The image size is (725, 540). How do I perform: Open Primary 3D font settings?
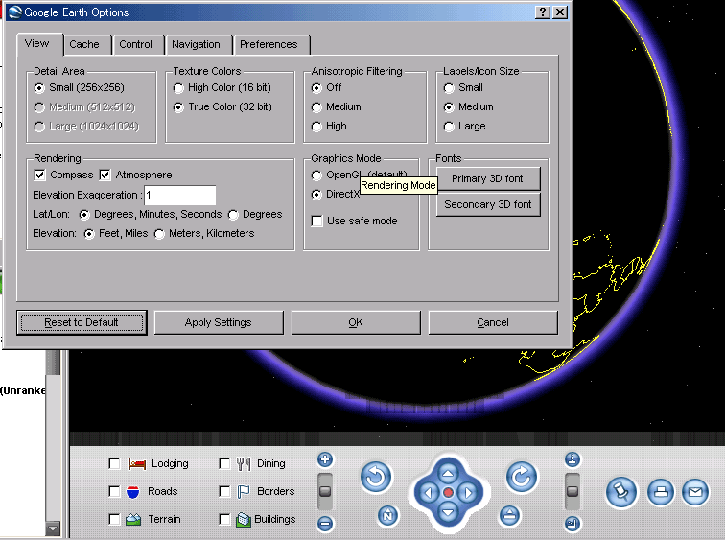[x=488, y=179]
